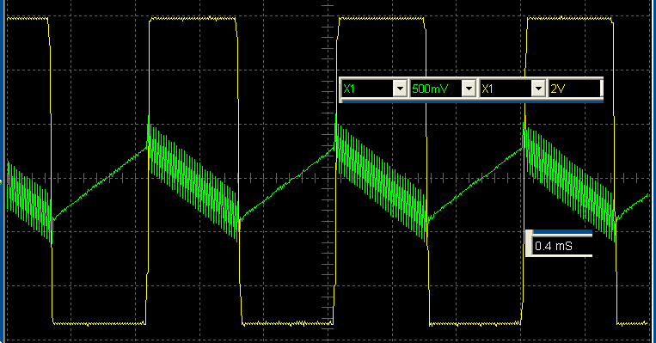Click the blue title strip under channel settings
Screen dimensions: 656x343
pyautogui.click(x=472, y=101)
